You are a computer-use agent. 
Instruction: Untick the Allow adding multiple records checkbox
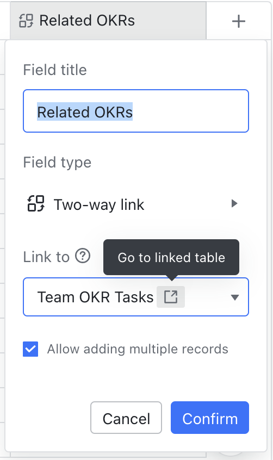click(x=30, y=349)
